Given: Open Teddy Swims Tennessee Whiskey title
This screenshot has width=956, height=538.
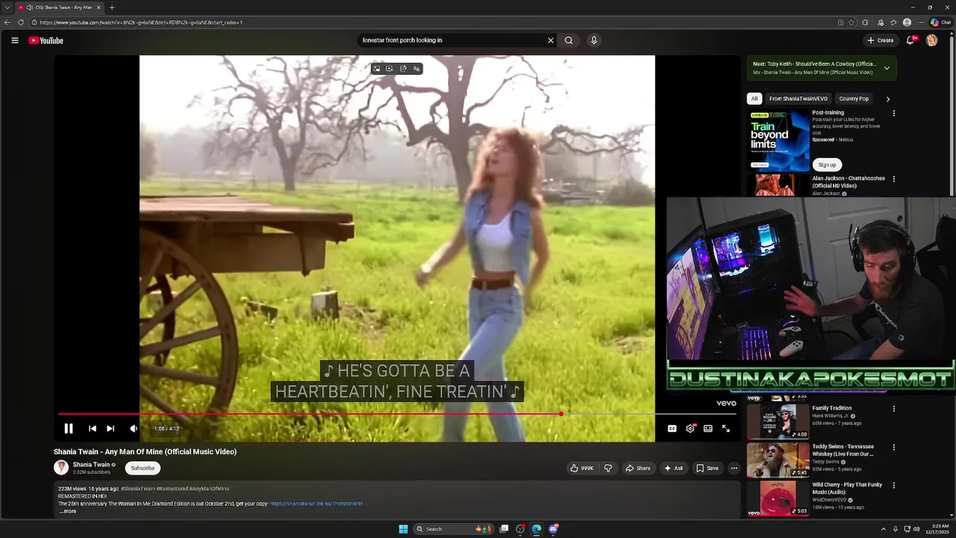Looking at the screenshot, I should (x=843, y=450).
